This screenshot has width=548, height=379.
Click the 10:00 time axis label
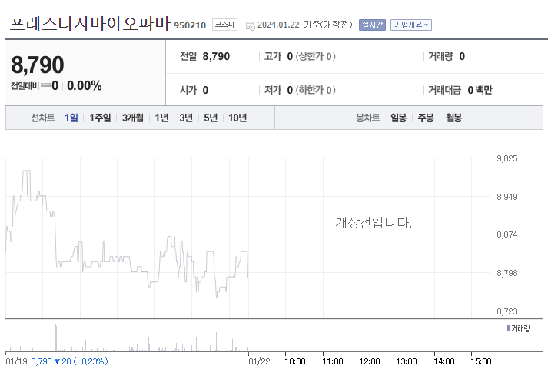click(295, 361)
